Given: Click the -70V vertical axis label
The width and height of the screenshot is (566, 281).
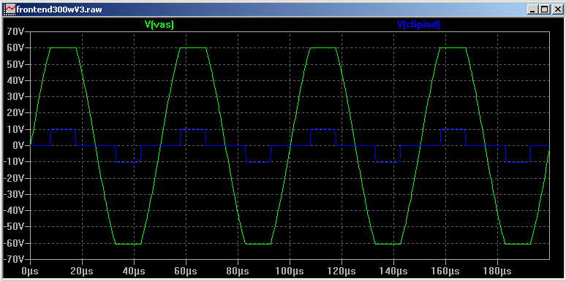Looking at the screenshot, I should [x=14, y=259].
